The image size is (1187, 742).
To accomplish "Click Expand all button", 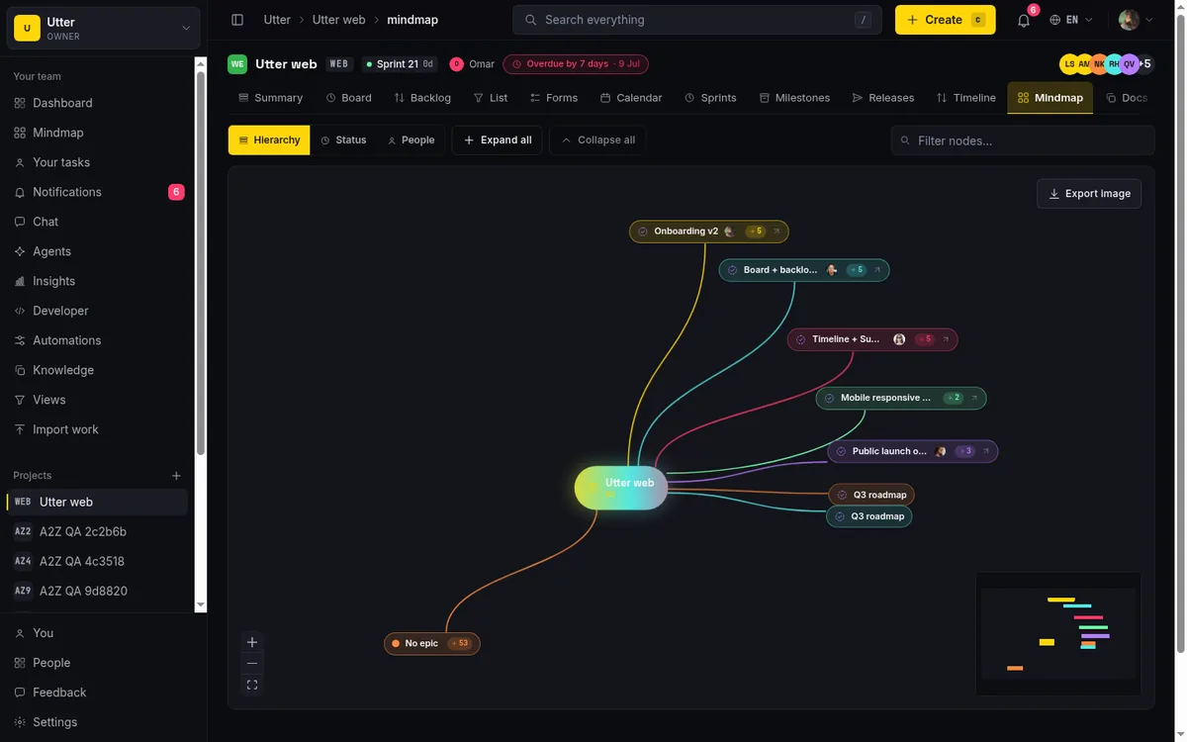I will (497, 140).
